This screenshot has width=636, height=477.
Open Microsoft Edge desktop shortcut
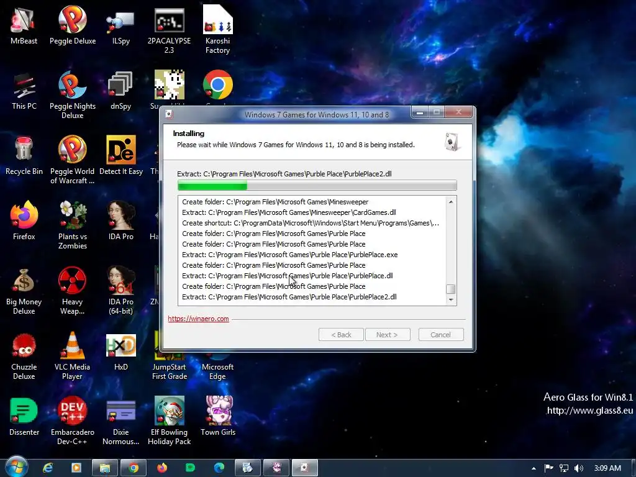pyautogui.click(x=217, y=367)
